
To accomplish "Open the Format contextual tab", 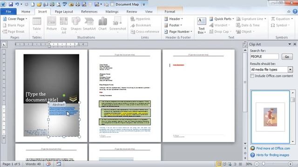I will tap(169, 12).
